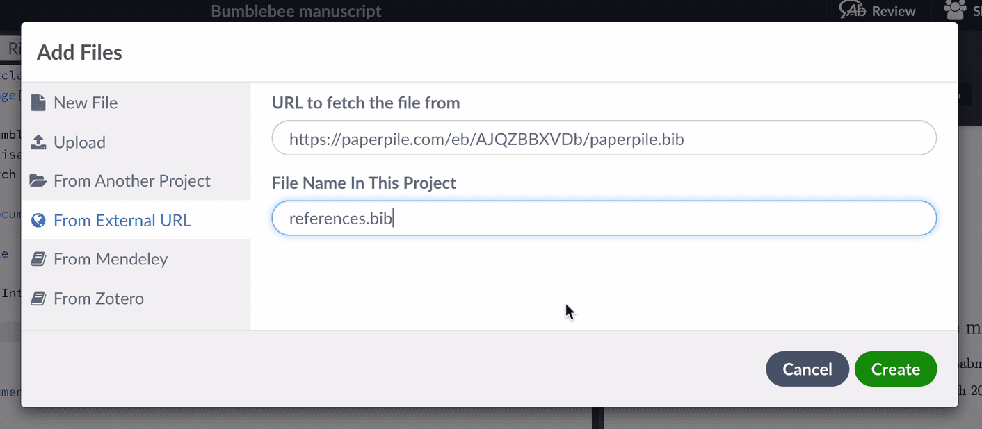Screen dimensions: 982x429
Task: Cancel the Add Files dialog
Action: pyautogui.click(x=807, y=369)
